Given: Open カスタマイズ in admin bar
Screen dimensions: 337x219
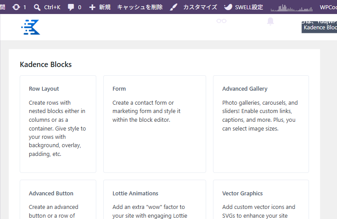Looking at the screenshot, I should [200, 7].
